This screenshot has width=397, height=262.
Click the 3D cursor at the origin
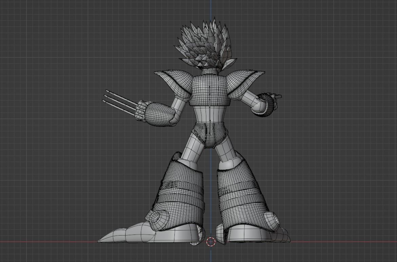pos(211,242)
